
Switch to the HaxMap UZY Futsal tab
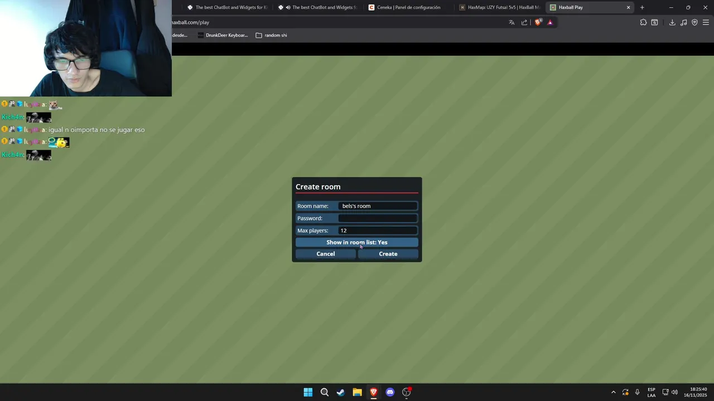(500, 7)
